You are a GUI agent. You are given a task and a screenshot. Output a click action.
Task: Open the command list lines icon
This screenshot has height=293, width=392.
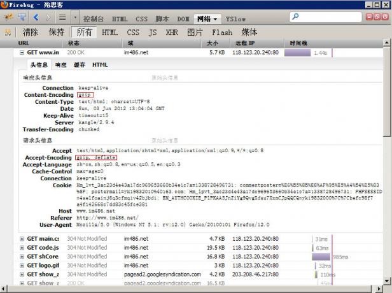point(62,17)
